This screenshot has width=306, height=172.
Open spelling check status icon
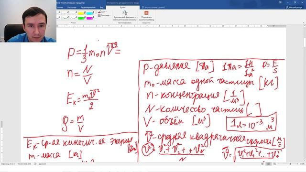click(35, 164)
